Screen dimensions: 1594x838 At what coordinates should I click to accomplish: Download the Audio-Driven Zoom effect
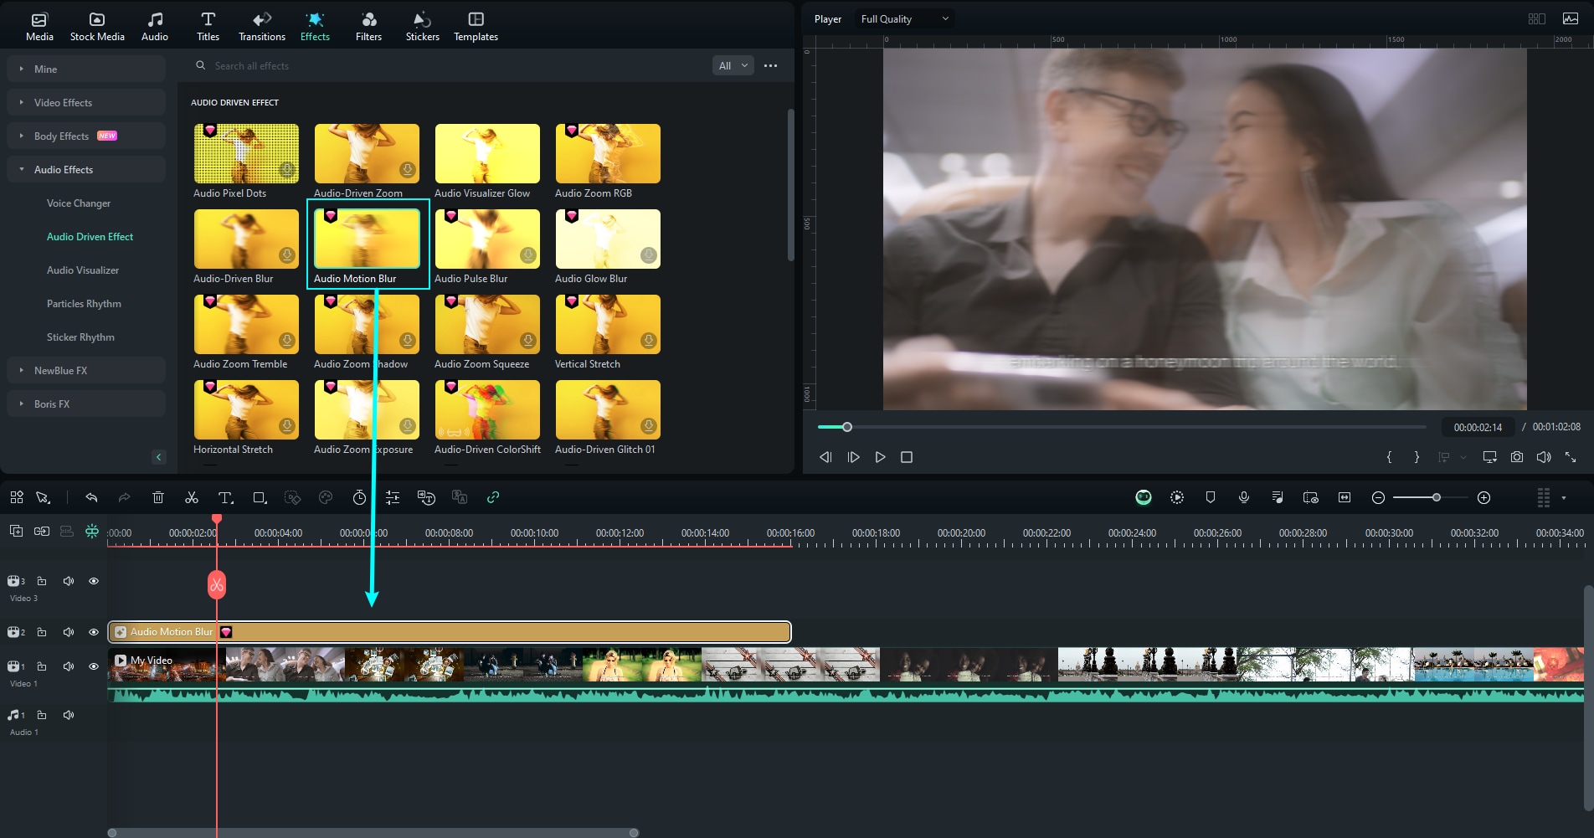point(408,169)
